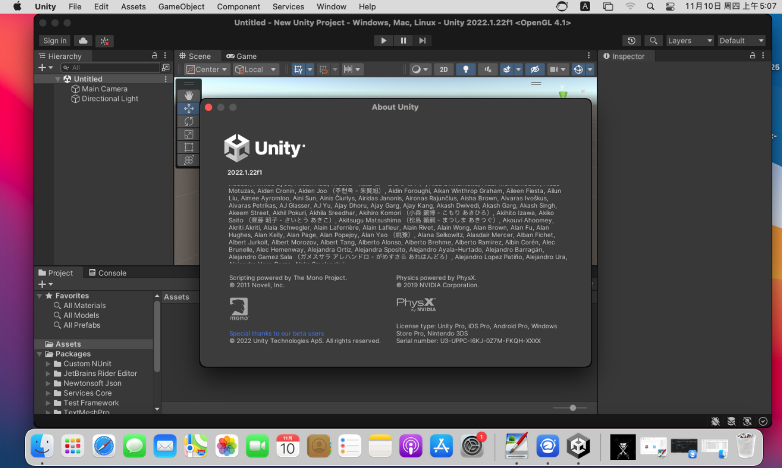Select All Materials under Favorites
782x468 pixels.
point(84,306)
